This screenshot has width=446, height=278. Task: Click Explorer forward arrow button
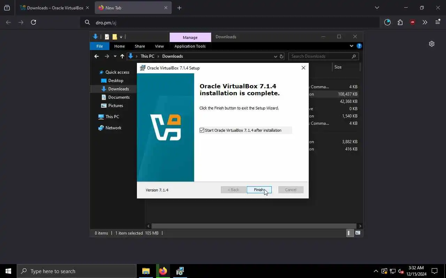107,56
